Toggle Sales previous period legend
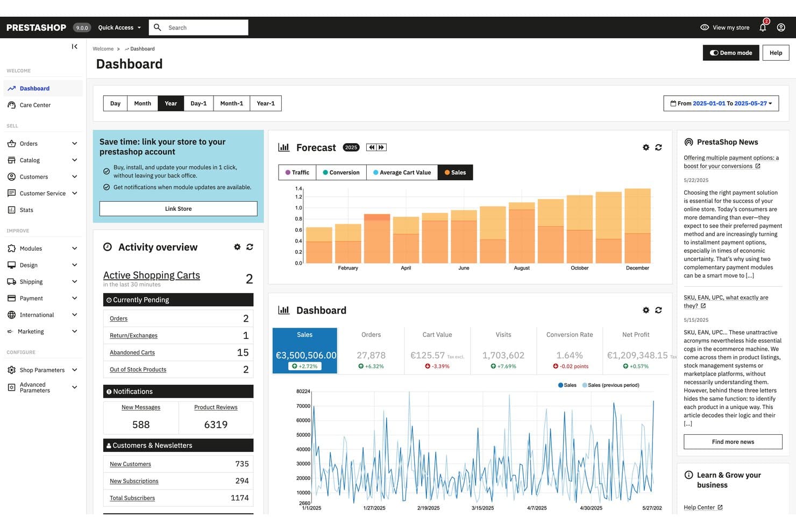796x531 pixels. (x=611, y=385)
